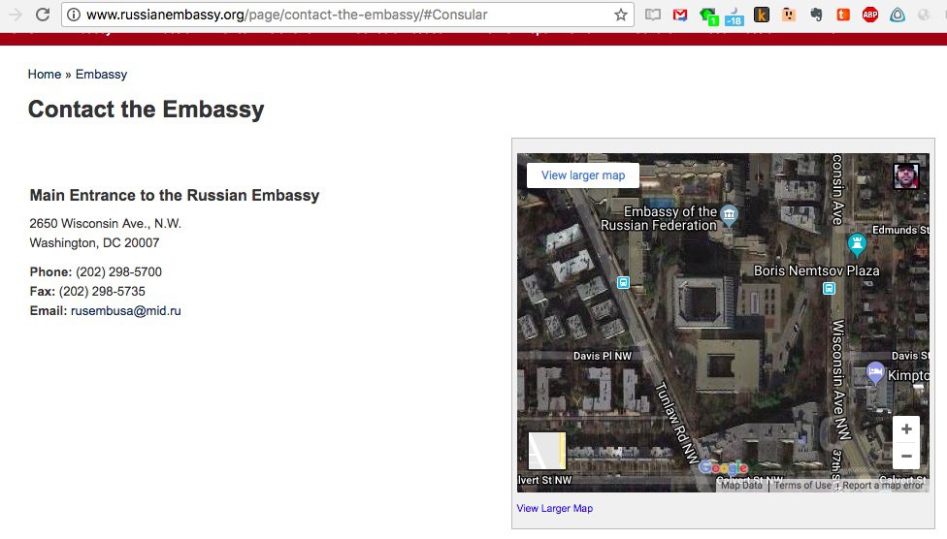Click 'Report a map error' link

882,486
